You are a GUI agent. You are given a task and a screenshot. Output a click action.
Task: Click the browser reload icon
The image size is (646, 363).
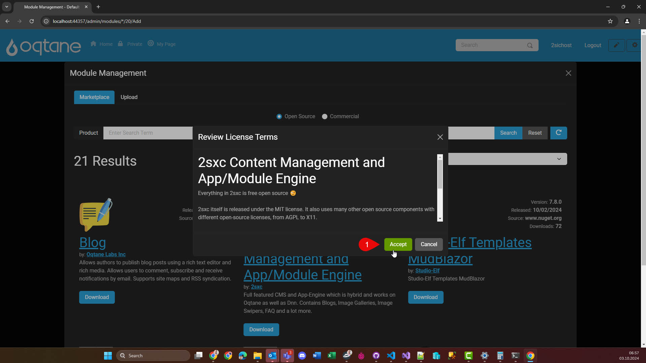coord(32,21)
